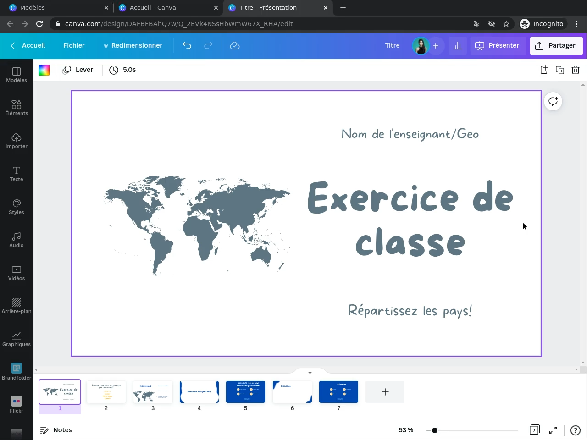Adjust the zoom slider handle

coord(434,430)
